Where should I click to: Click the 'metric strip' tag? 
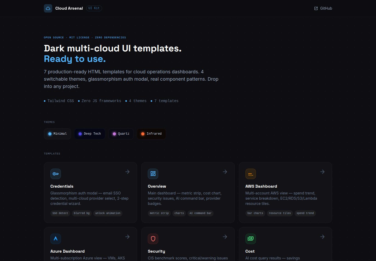159,213
